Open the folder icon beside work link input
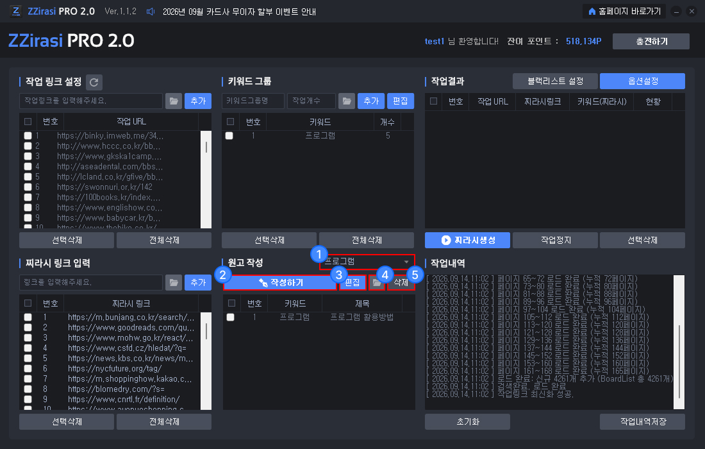The image size is (705, 449). pos(174,101)
